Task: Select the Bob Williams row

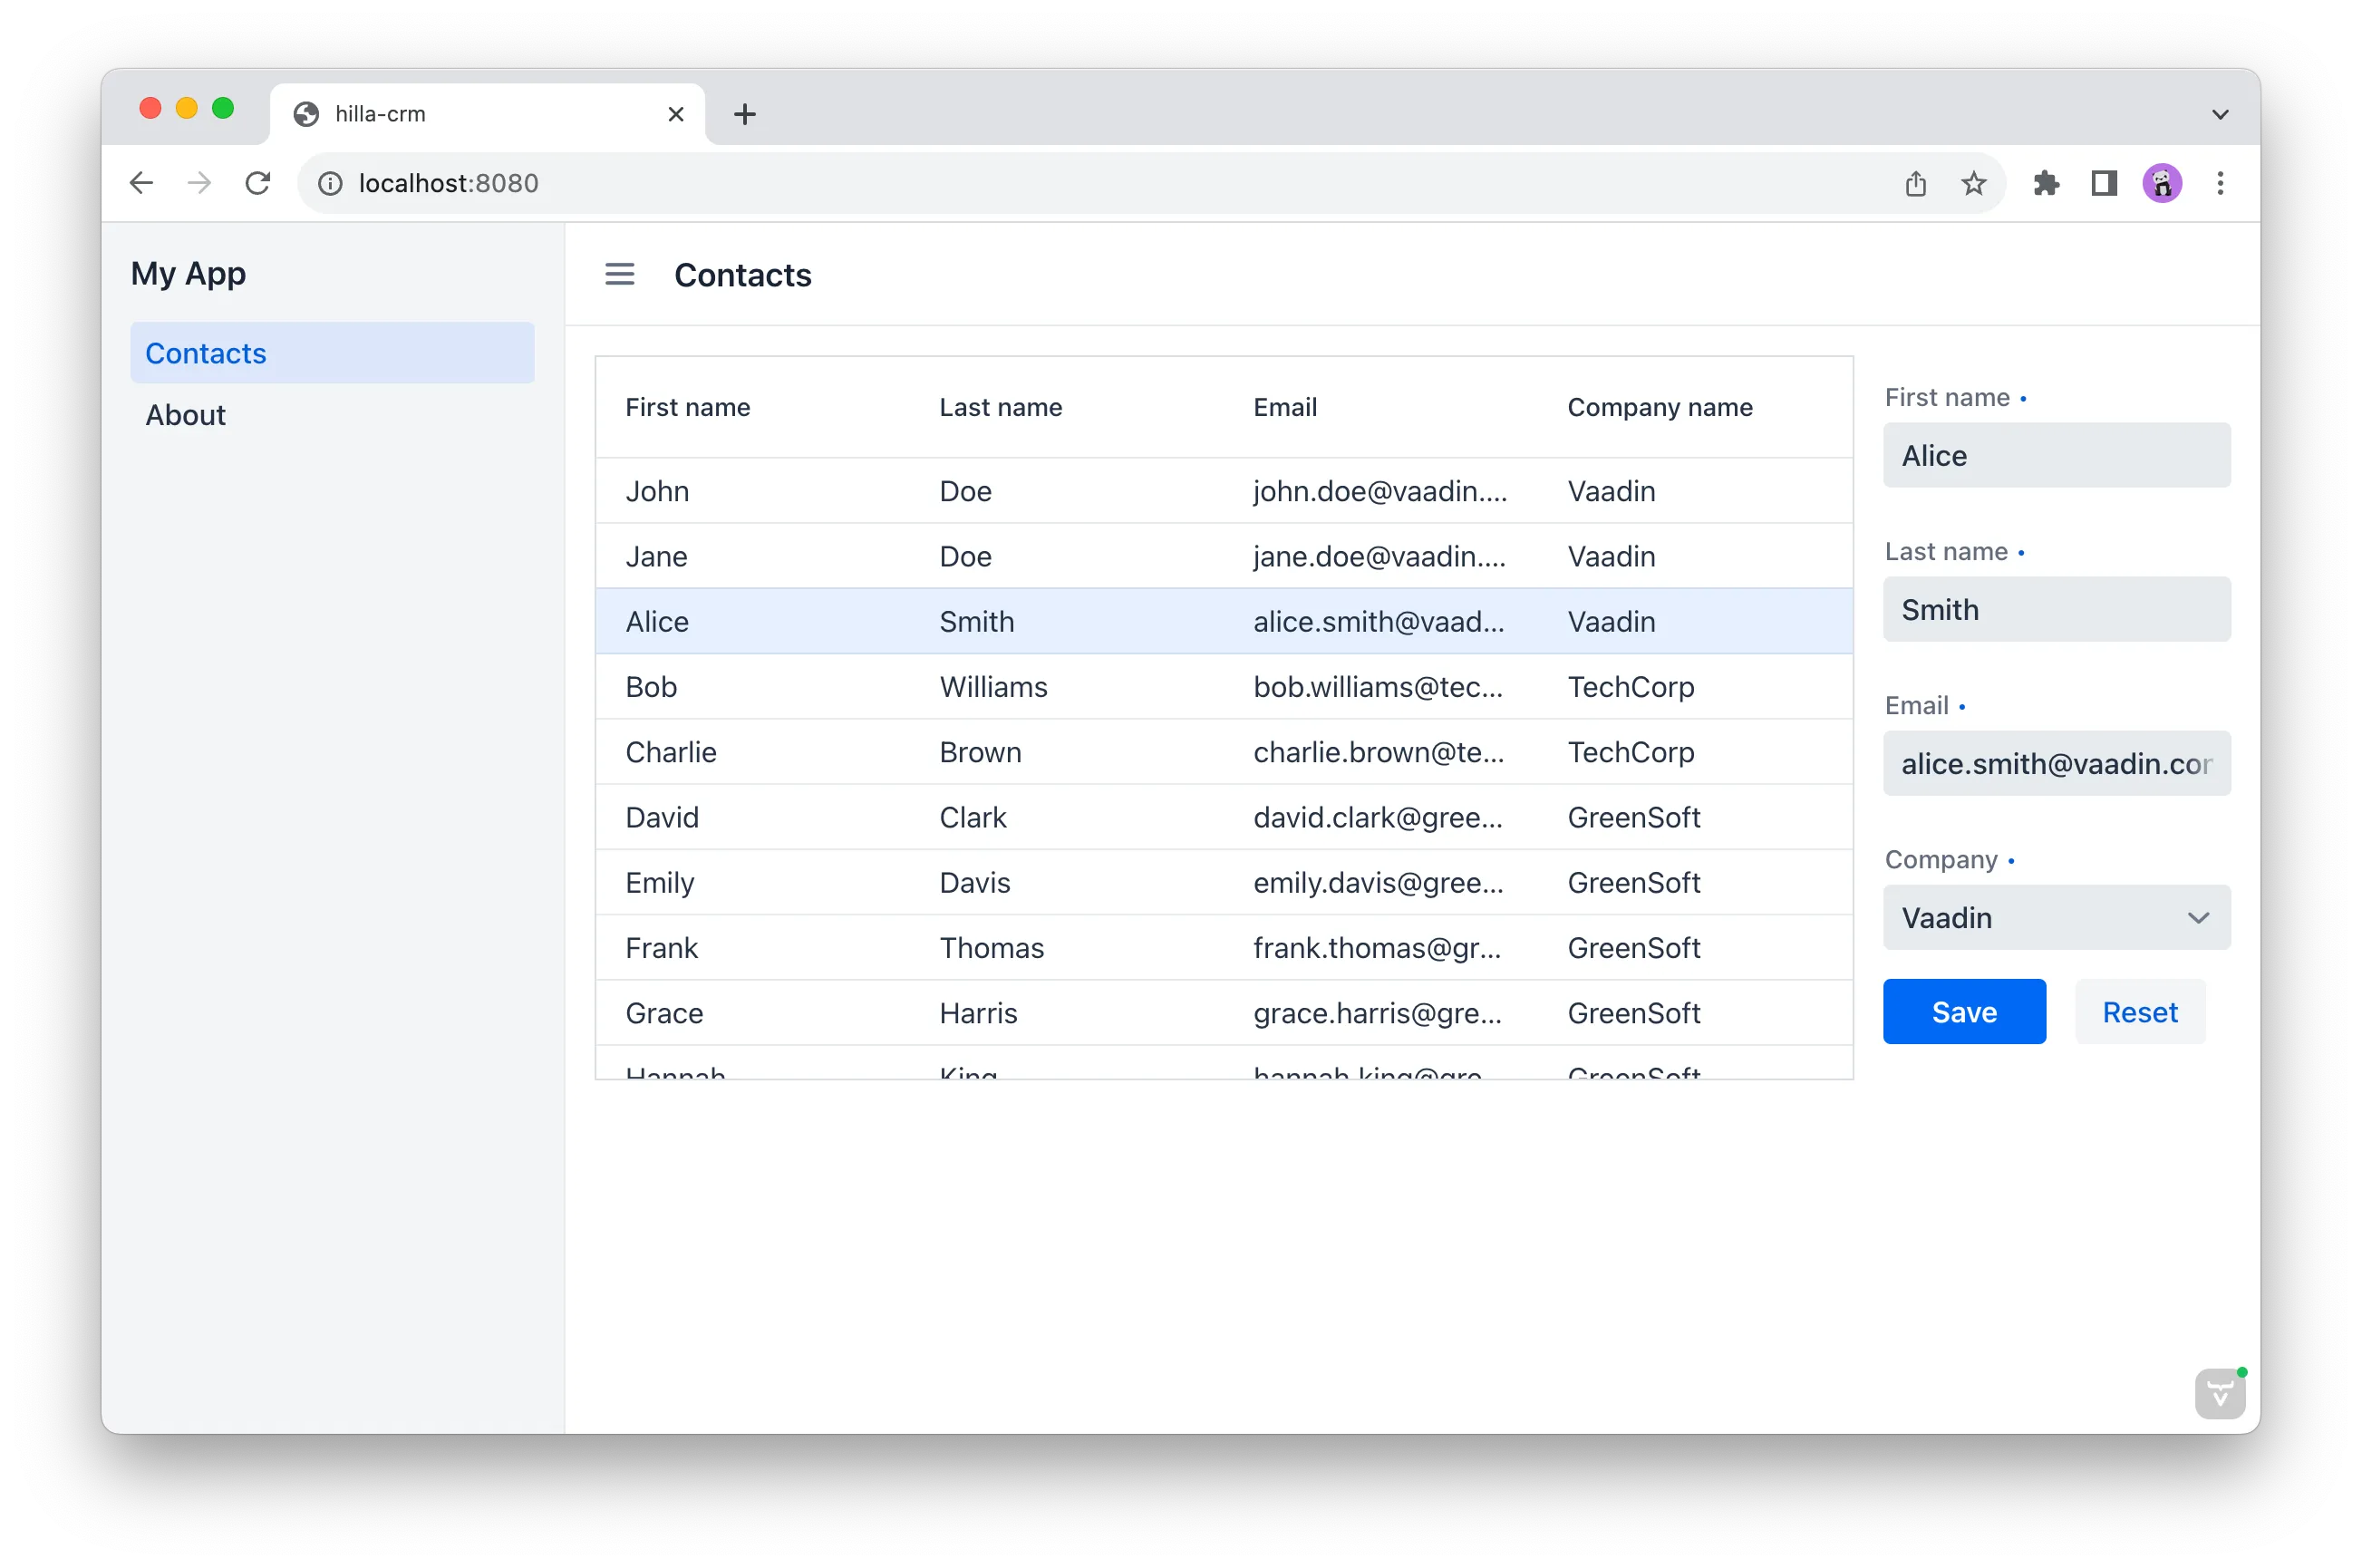Action: pyautogui.click(x=1100, y=687)
